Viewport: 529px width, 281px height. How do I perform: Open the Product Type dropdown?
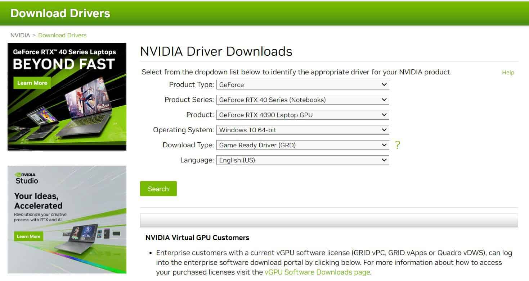302,85
